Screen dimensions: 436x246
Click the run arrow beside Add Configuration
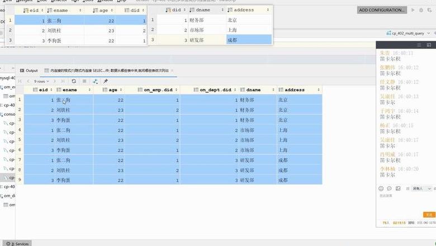[x=413, y=10]
